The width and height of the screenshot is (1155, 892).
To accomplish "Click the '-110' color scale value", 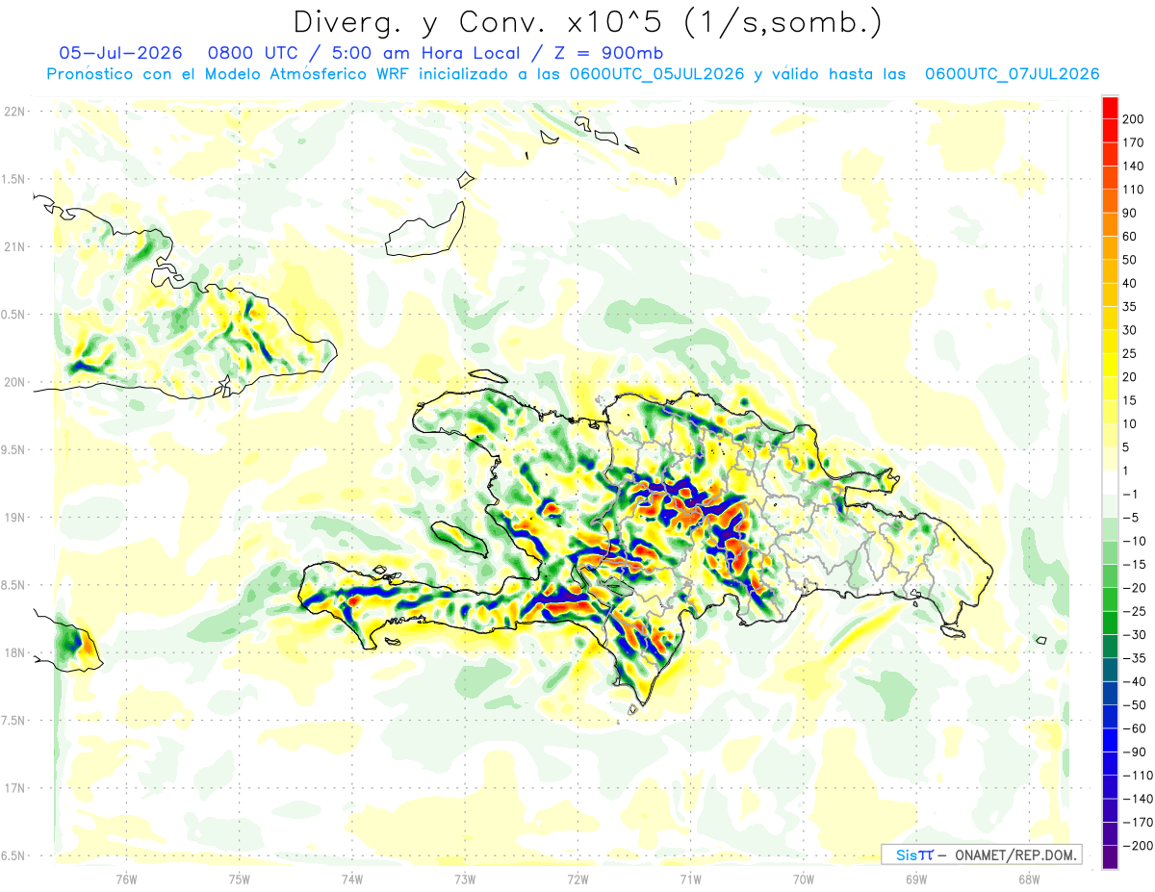I will (x=1139, y=776).
